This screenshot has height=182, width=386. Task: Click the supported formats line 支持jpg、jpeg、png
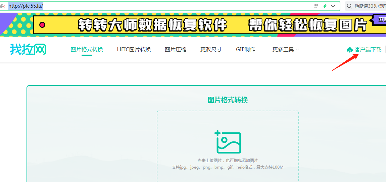tap(228, 167)
